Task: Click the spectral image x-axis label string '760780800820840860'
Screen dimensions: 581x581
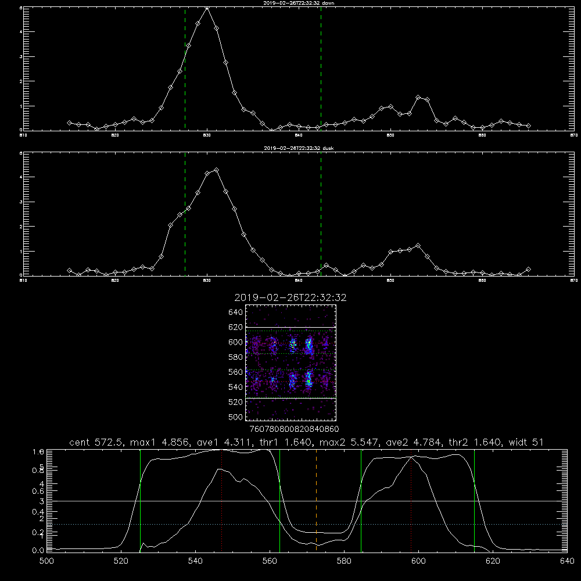Action: (294, 429)
